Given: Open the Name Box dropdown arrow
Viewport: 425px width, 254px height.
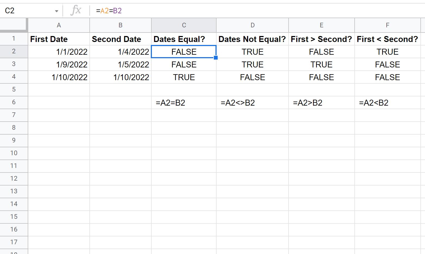Looking at the screenshot, I should pyautogui.click(x=57, y=10).
